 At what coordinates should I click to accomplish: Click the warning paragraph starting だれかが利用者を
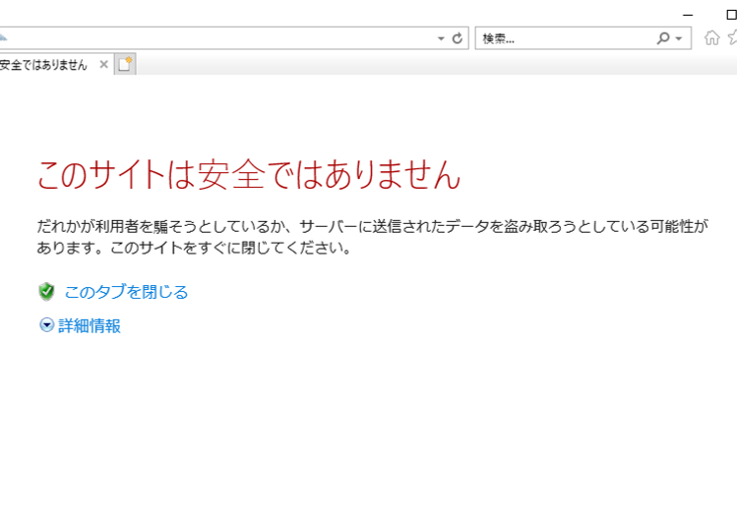click(x=372, y=237)
